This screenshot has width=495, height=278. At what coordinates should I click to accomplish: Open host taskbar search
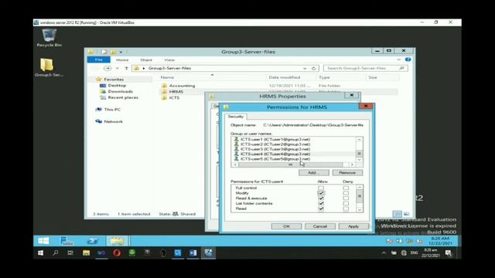(56, 253)
